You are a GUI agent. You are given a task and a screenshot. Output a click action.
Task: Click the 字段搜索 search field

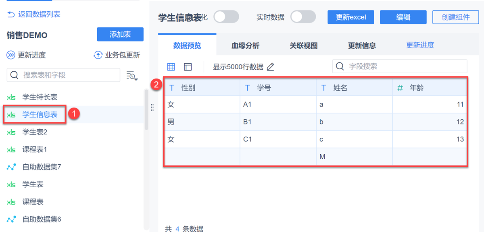(x=405, y=66)
